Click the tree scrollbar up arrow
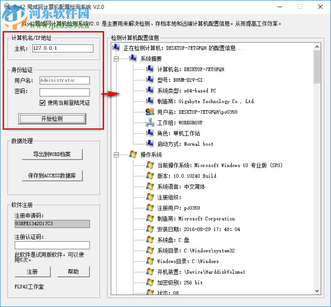The image size is (331, 307). [317, 47]
